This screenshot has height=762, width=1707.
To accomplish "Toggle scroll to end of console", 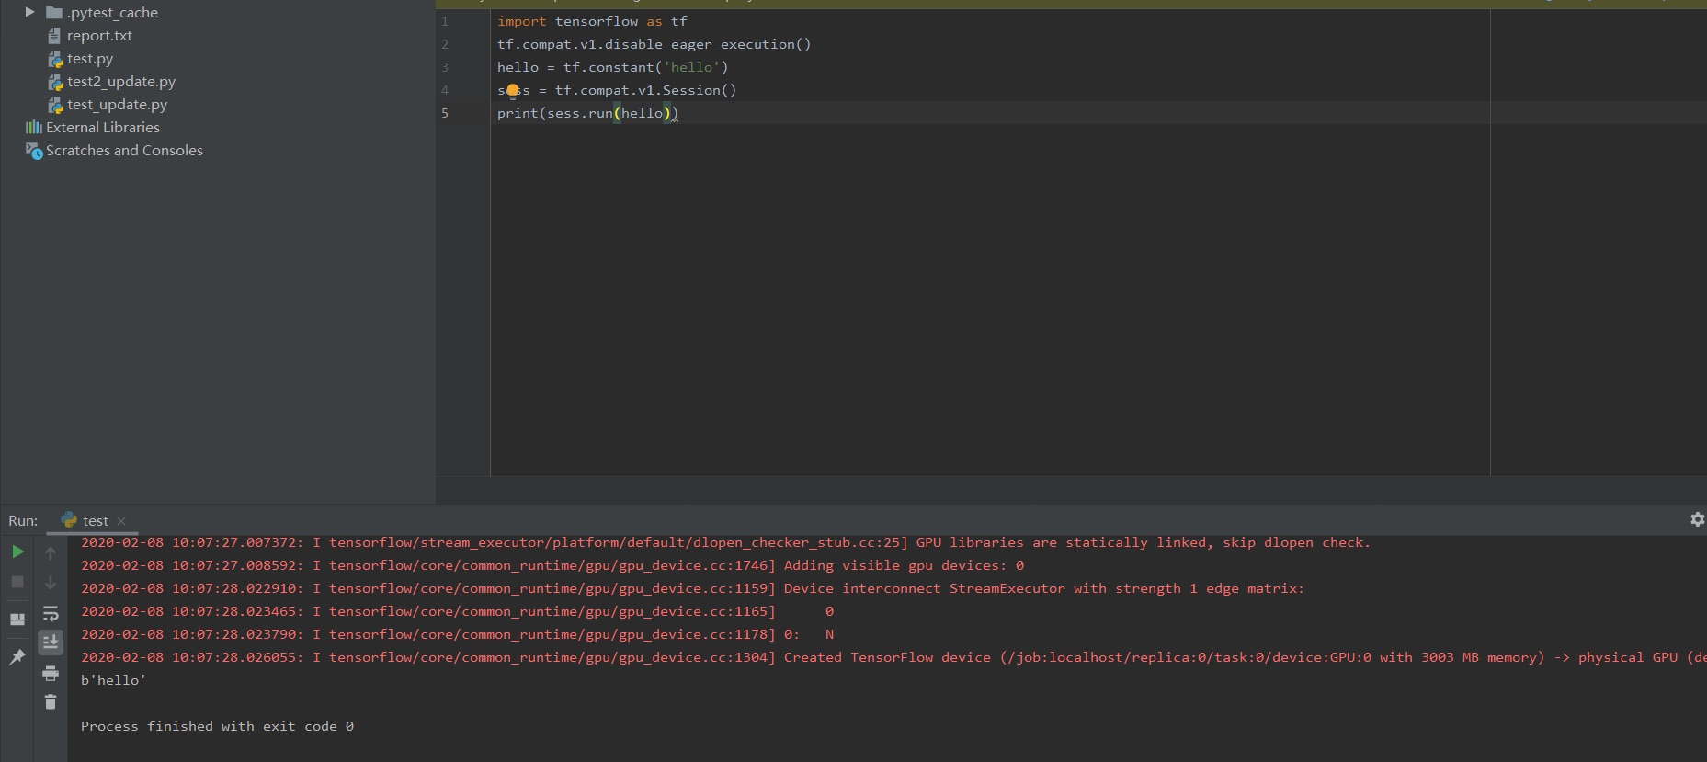I will 51,642.
